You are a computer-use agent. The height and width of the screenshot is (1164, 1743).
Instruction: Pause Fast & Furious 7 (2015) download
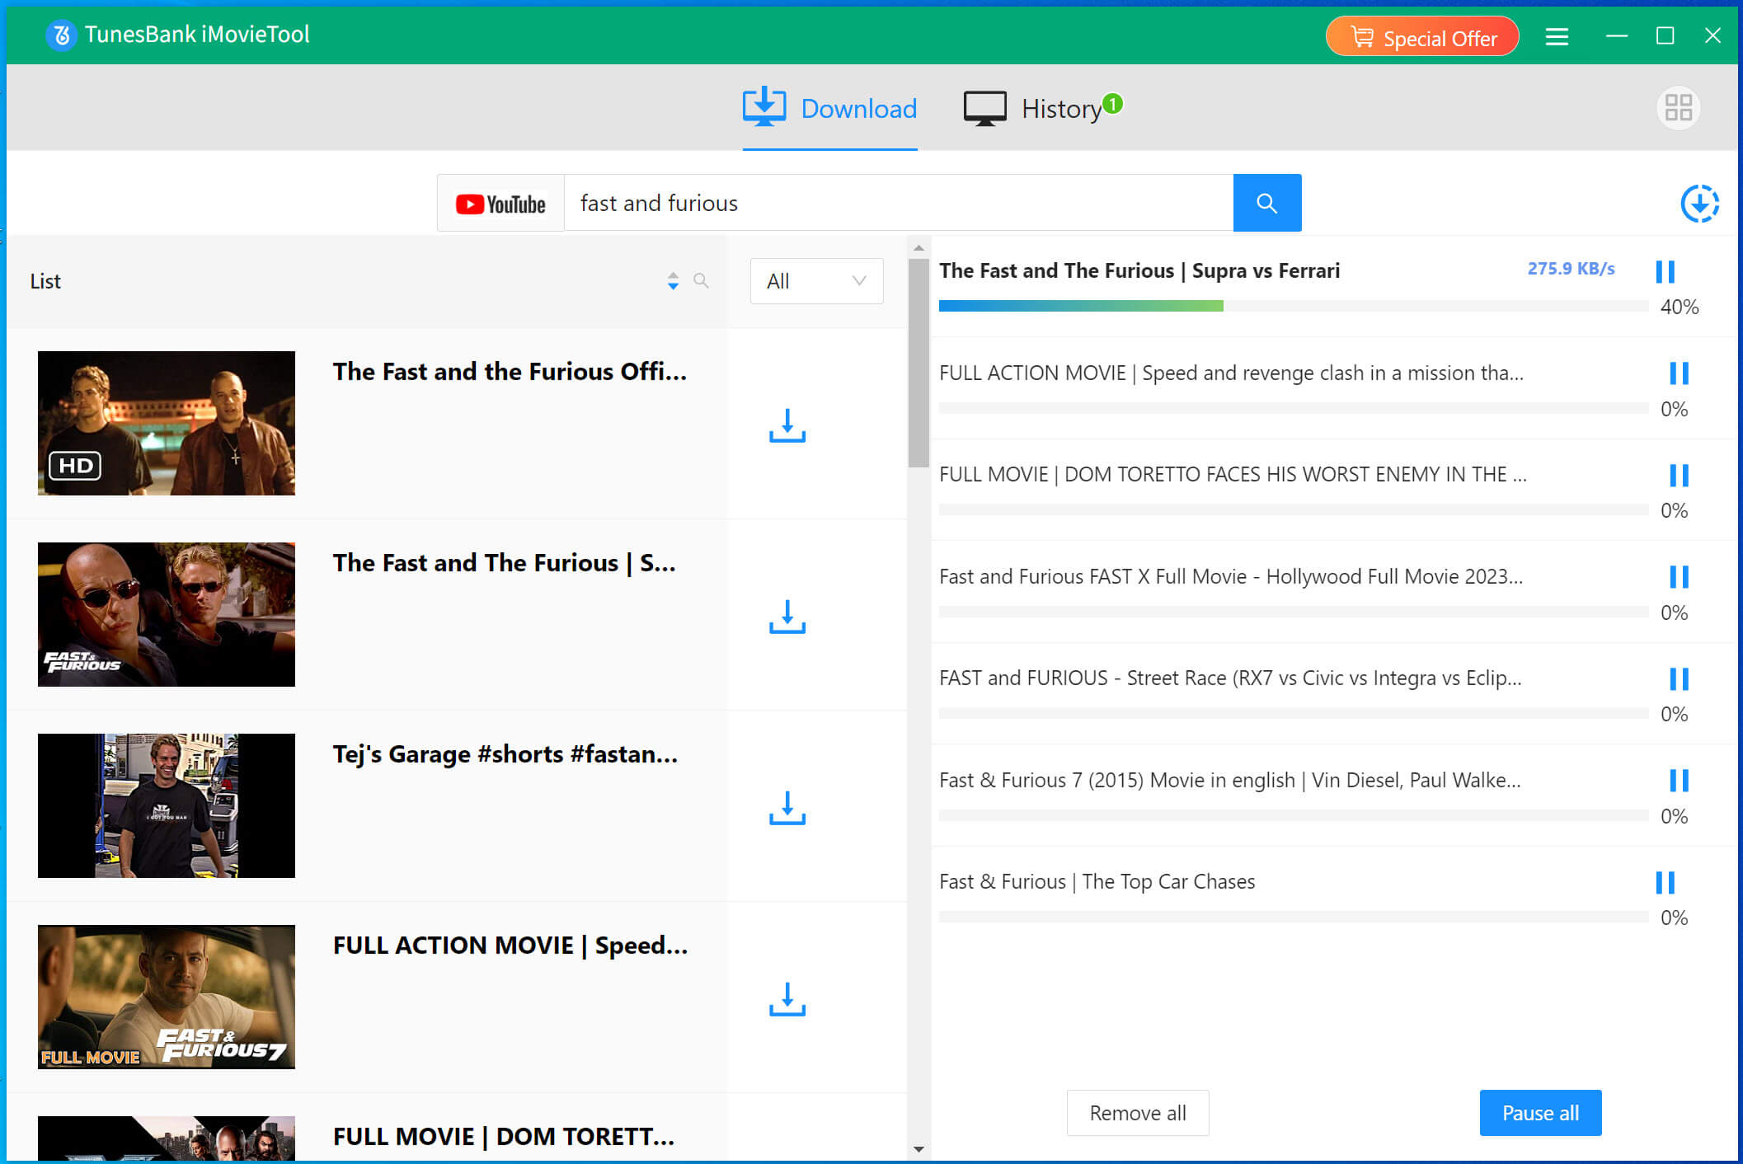(1679, 780)
